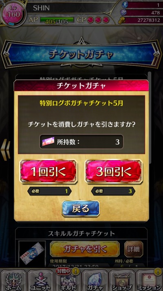Tap the blue gem currency icon

(125, 5)
